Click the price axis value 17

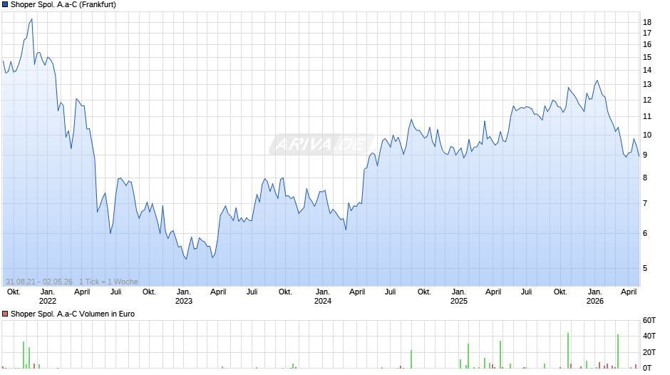(647, 33)
